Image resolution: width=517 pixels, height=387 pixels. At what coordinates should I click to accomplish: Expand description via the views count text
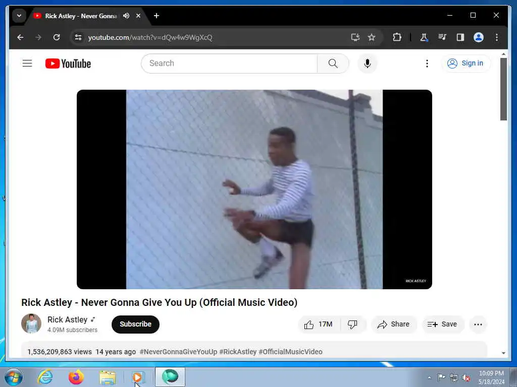coord(60,352)
